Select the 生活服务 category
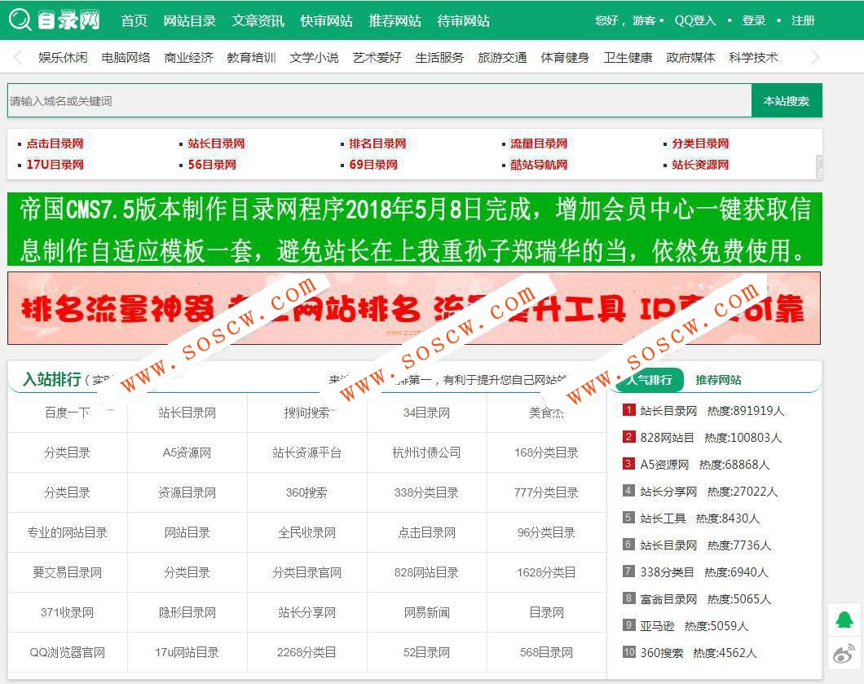 click(439, 57)
